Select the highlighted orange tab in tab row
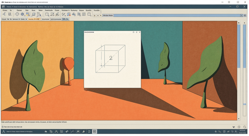 (35, 19)
